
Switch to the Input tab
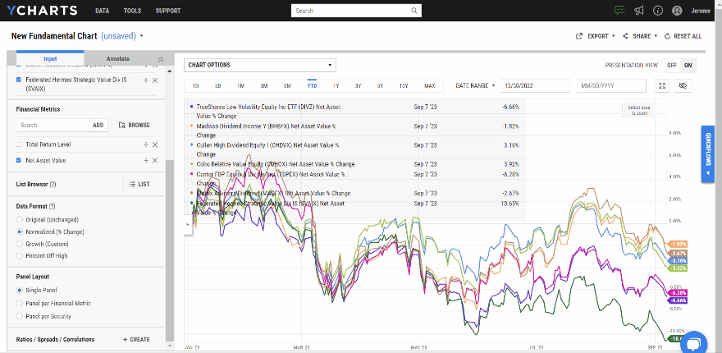point(50,59)
